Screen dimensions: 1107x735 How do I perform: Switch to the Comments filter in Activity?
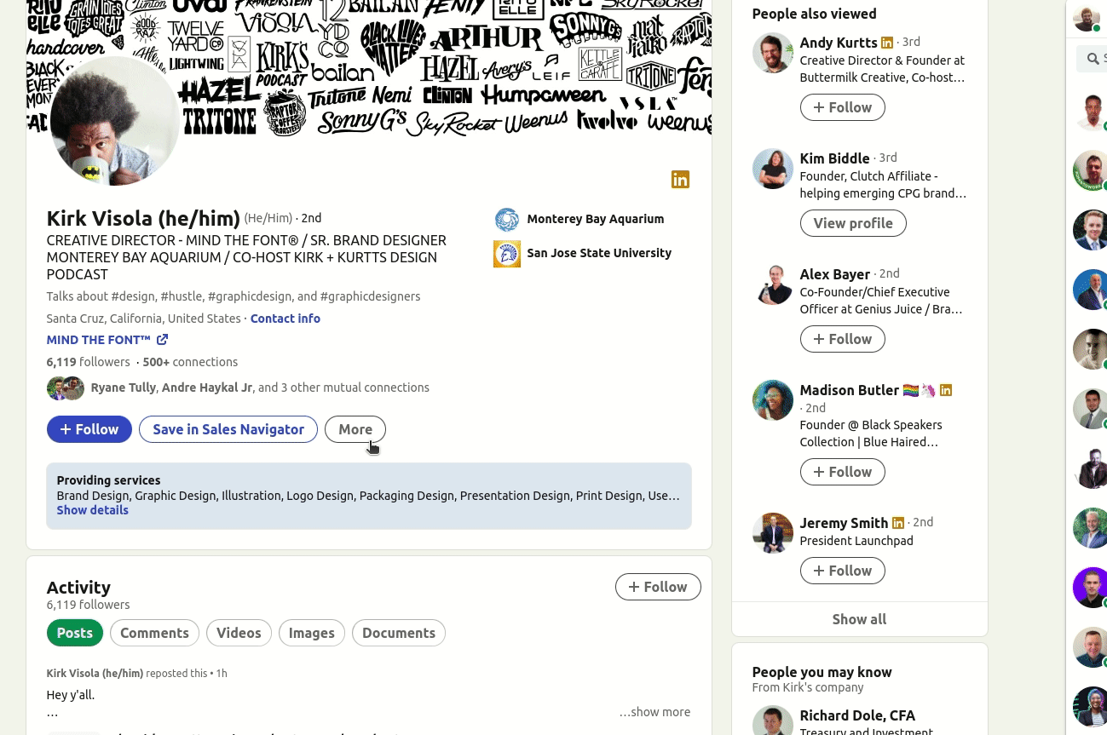coord(154,633)
